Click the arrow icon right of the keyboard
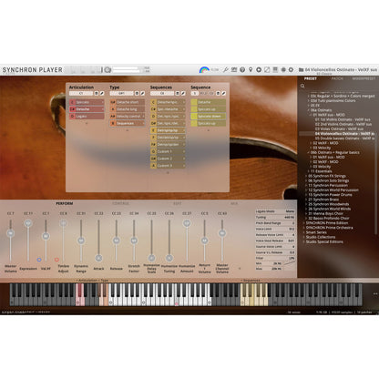The image size is (379, 379). pyautogui.click(x=375, y=293)
